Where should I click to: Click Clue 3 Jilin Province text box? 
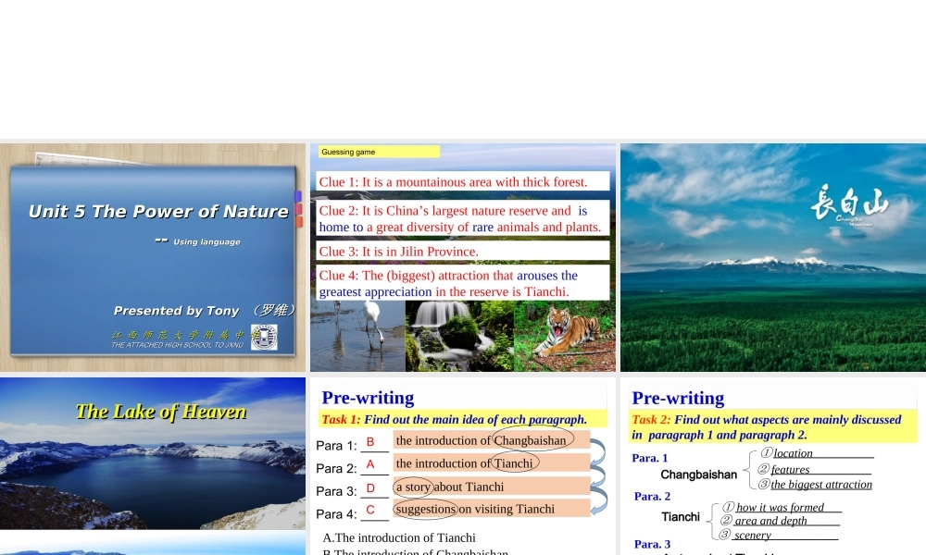(463, 251)
